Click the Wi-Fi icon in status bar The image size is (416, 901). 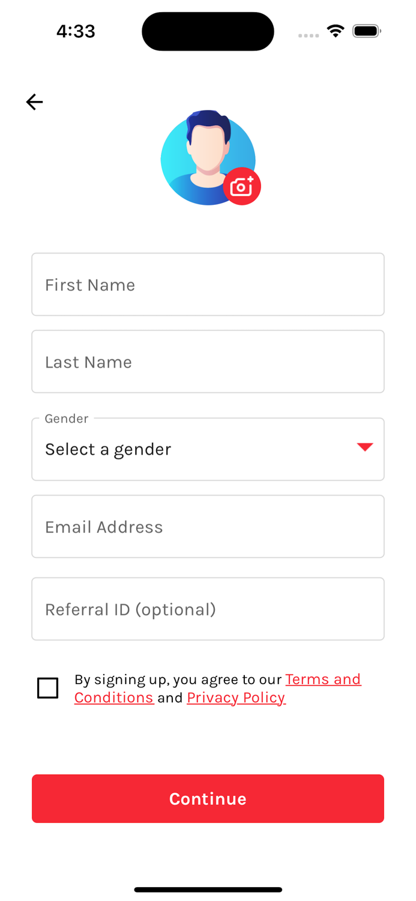pos(335,31)
